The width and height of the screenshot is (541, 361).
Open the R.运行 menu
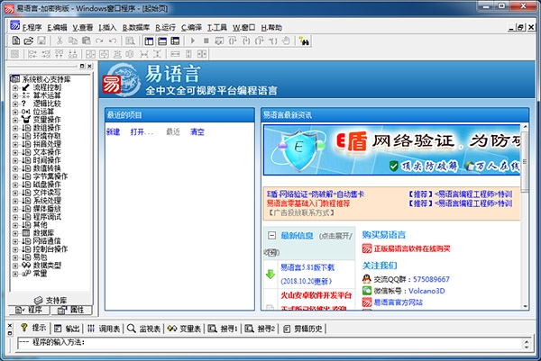165,28
